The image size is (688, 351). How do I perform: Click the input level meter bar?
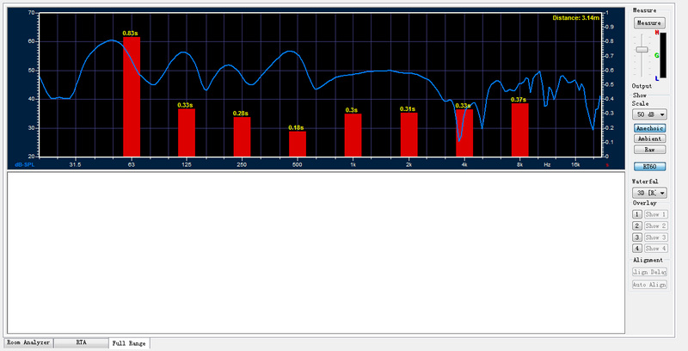[x=662, y=55]
